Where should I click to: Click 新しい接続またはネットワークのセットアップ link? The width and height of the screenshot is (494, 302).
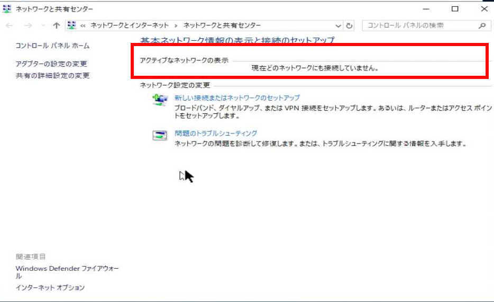[237, 98]
